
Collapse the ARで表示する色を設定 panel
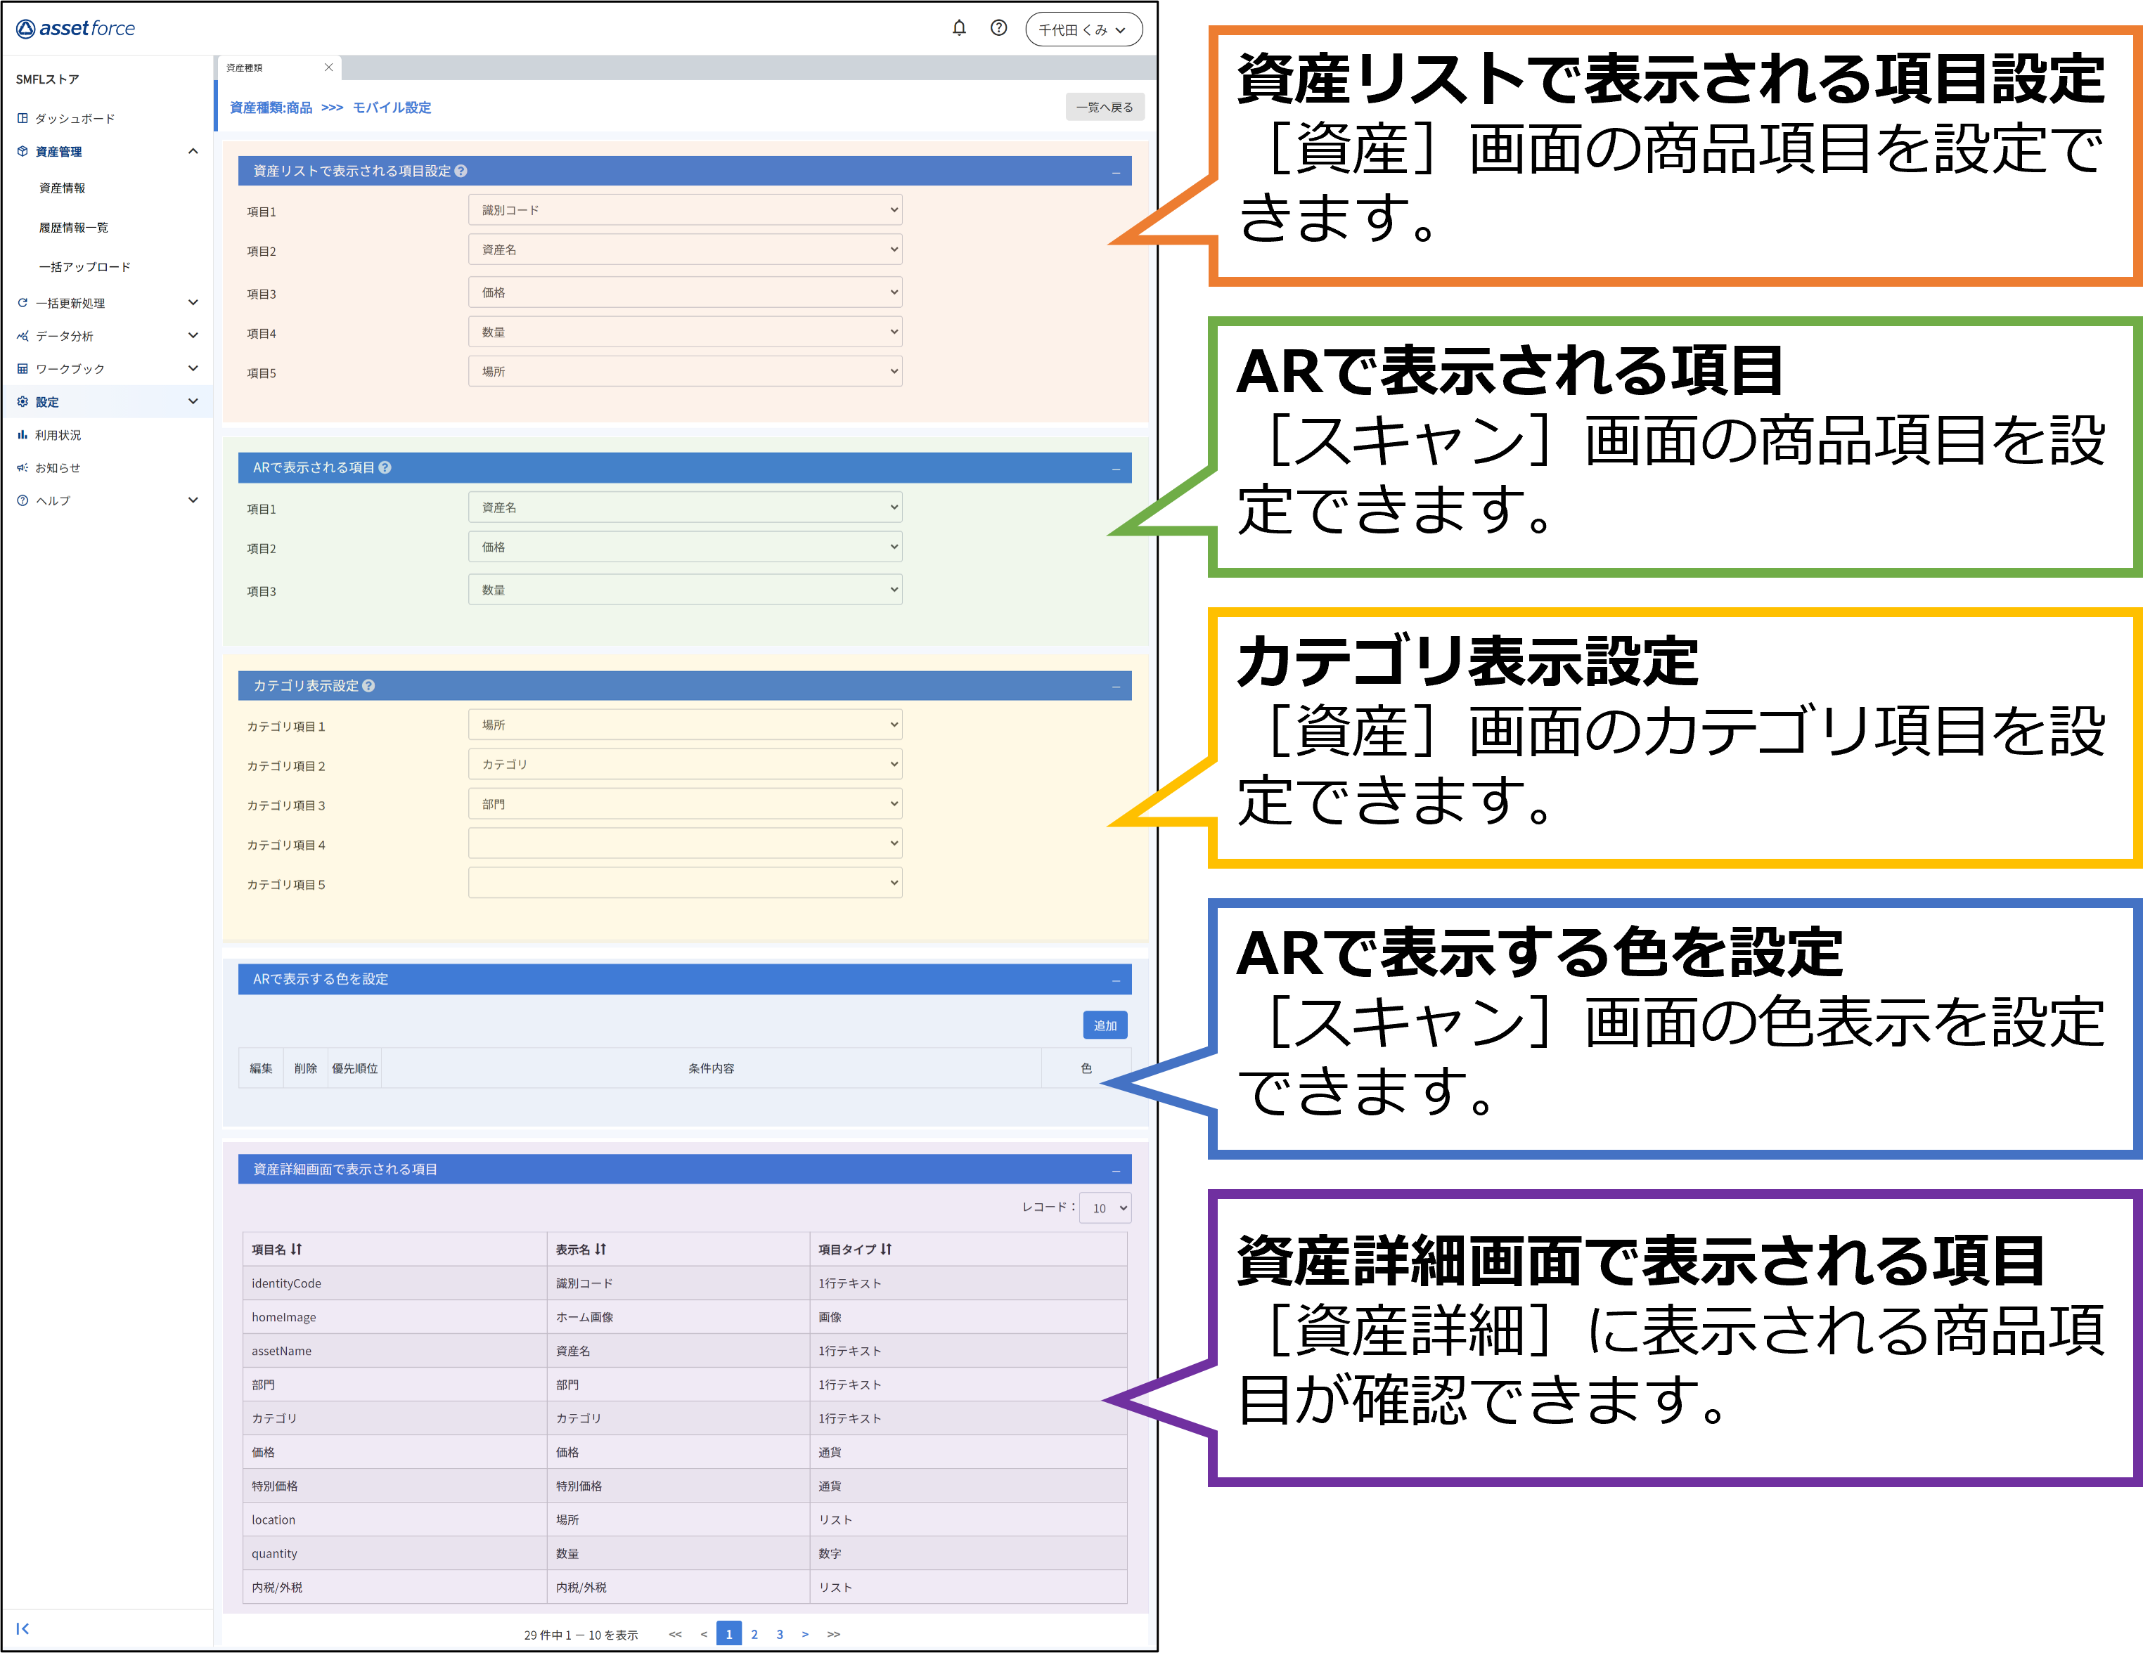point(1116,980)
